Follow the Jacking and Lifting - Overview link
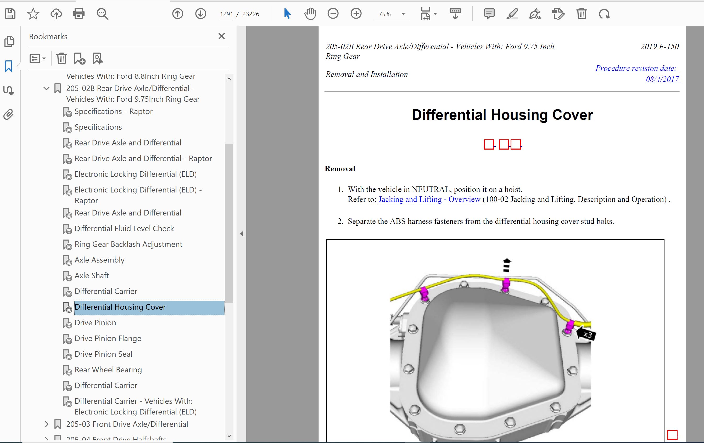Viewport: 704px width, 443px height. click(429, 199)
